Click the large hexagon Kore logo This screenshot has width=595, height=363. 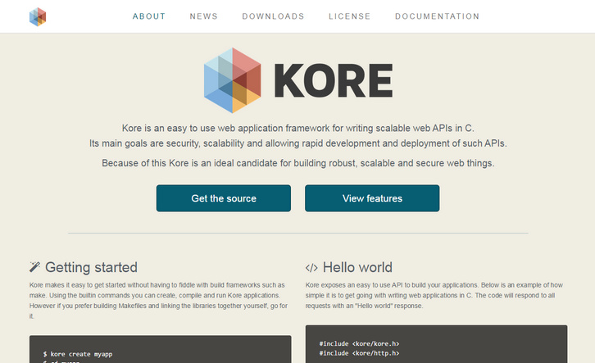coord(232,79)
